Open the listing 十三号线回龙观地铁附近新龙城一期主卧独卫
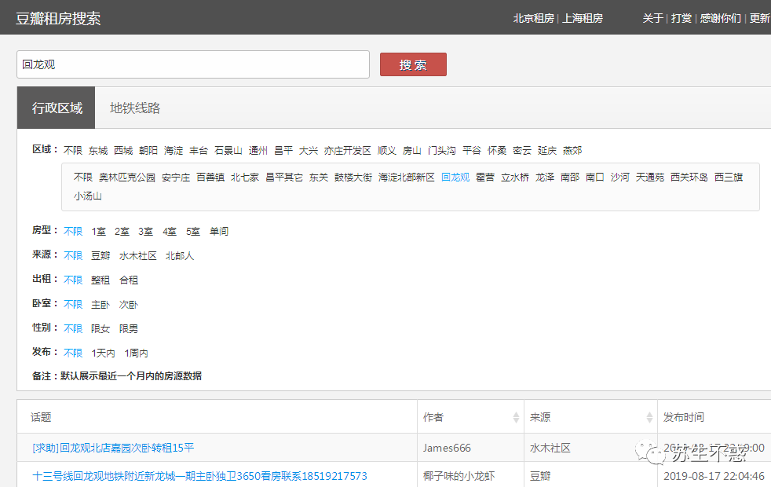Viewport: 771px width, 487px height. (199, 476)
